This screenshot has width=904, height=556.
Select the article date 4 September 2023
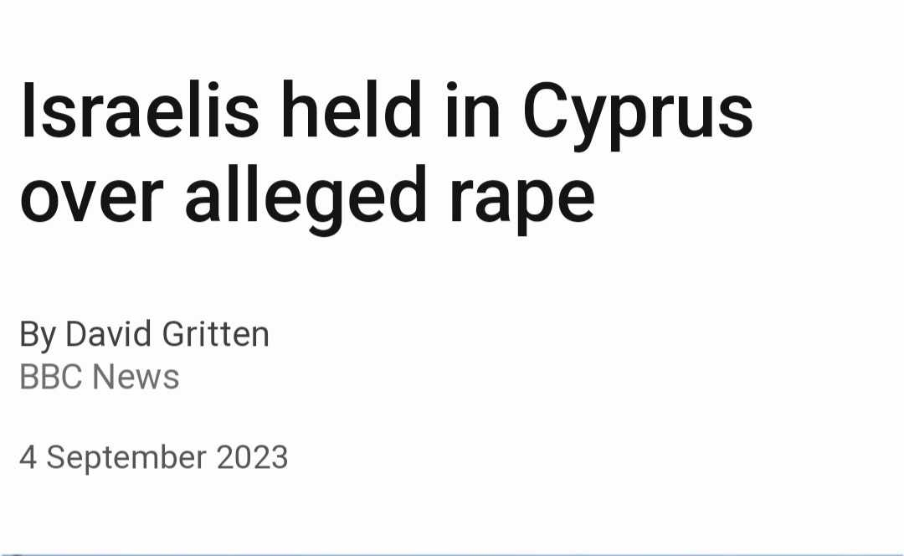tap(153, 458)
